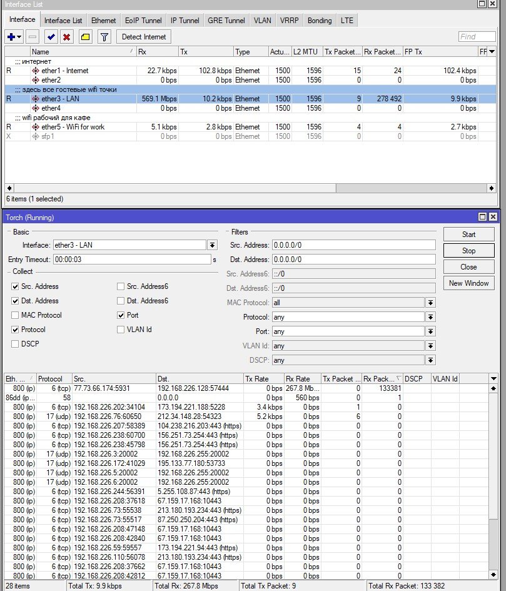Click the funnel Filter icon
Image resolution: width=506 pixels, height=591 pixels.
104,37
